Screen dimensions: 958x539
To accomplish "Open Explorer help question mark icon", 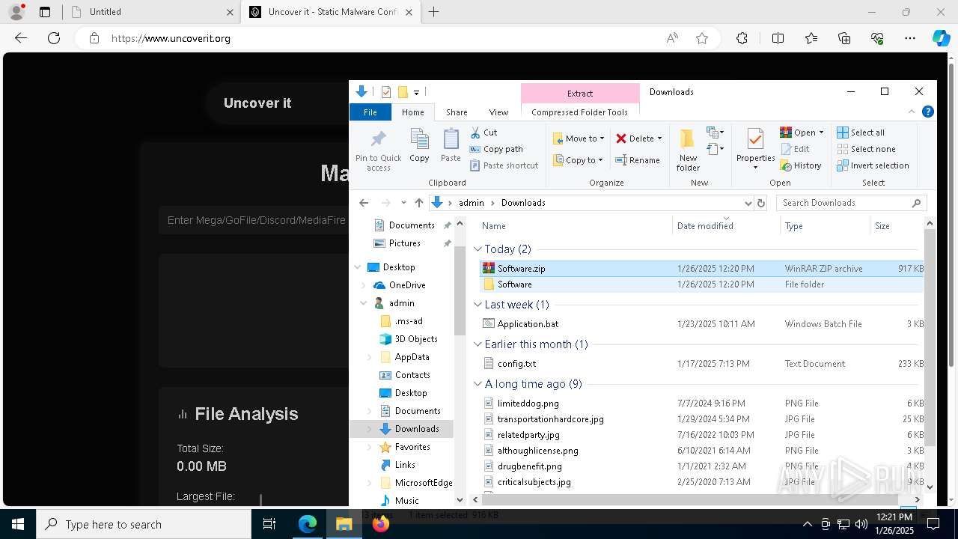I will (927, 112).
